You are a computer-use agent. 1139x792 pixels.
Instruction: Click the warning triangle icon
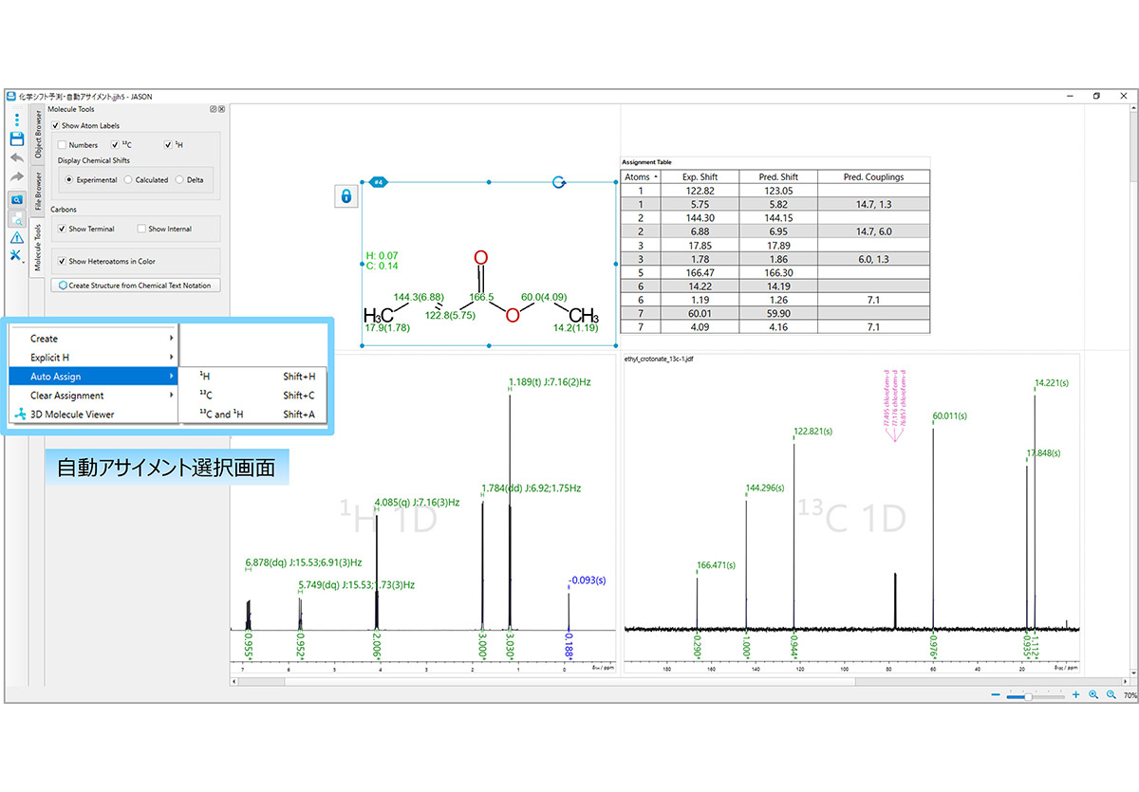pos(16,237)
